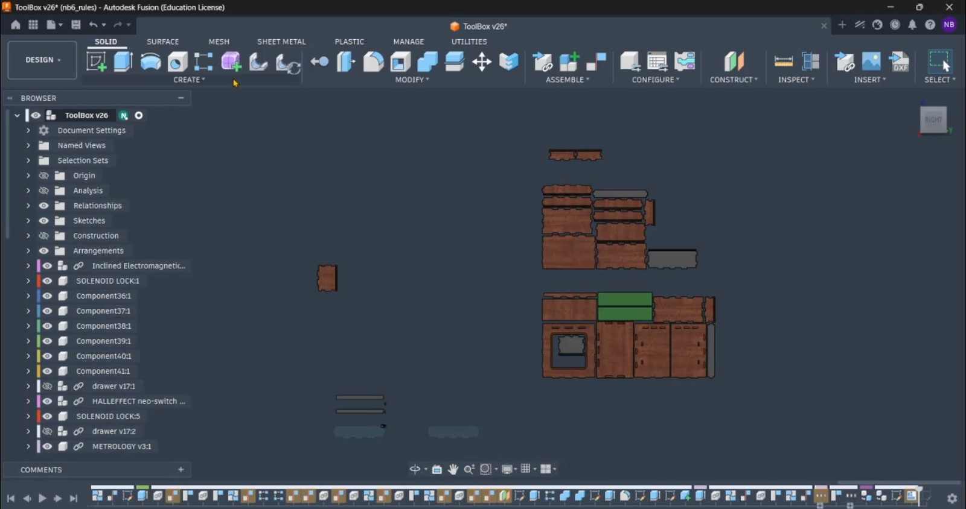Select the Press Pull tool
Viewport: 966px width, 509px height.
click(x=346, y=62)
